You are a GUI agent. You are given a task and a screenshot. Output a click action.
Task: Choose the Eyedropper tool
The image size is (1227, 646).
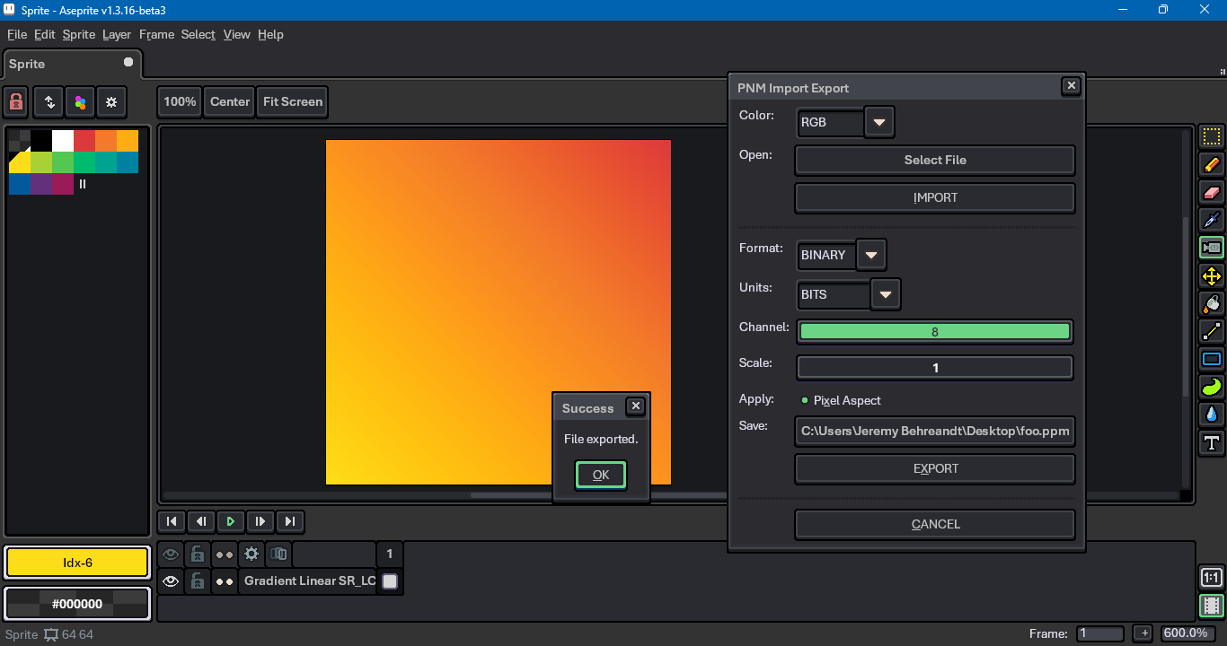coord(1212,221)
